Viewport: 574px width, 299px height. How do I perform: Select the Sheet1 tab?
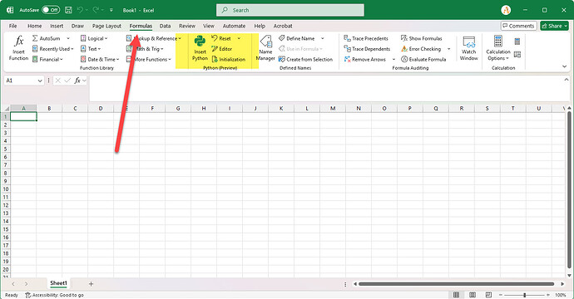pyautogui.click(x=58, y=283)
